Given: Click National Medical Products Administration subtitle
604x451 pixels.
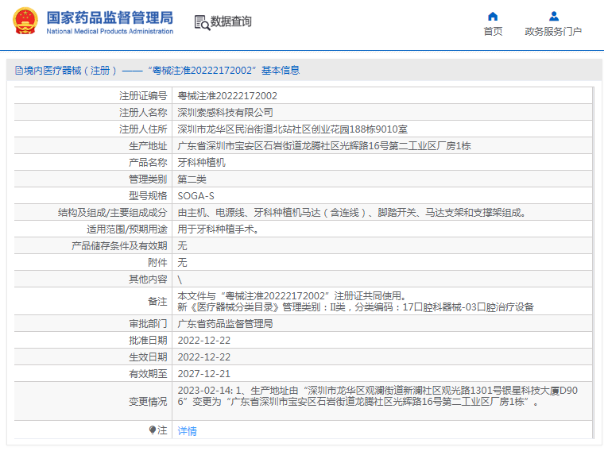Looking at the screenshot, I should pyautogui.click(x=110, y=31).
